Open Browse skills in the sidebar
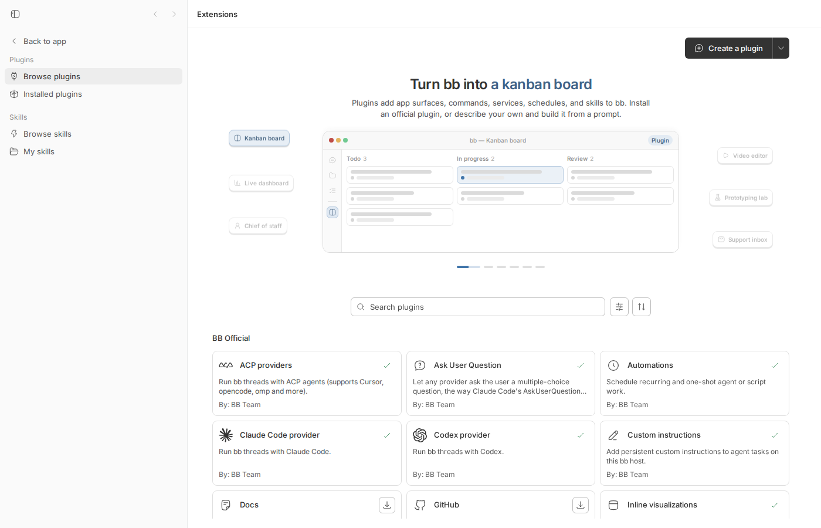Image resolution: width=821 pixels, height=528 pixels. [x=93, y=134]
